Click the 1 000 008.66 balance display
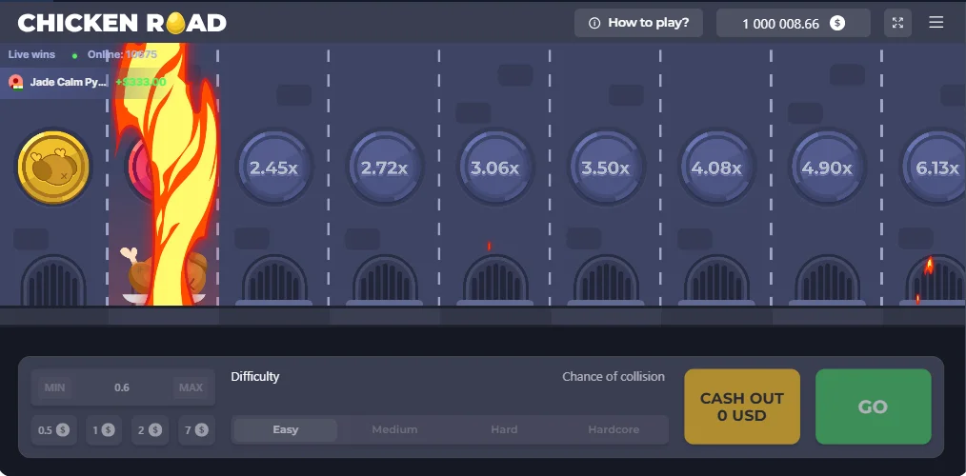 click(793, 23)
